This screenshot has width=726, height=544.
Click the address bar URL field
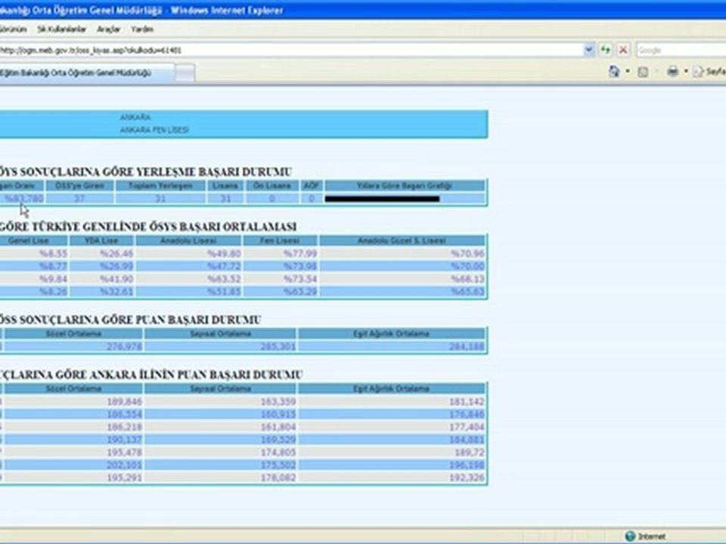(x=290, y=50)
